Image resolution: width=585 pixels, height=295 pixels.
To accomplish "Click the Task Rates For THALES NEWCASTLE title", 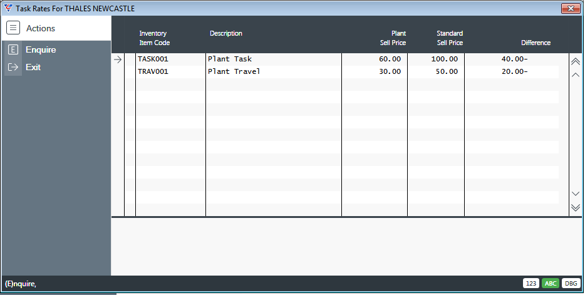I will (x=75, y=8).
